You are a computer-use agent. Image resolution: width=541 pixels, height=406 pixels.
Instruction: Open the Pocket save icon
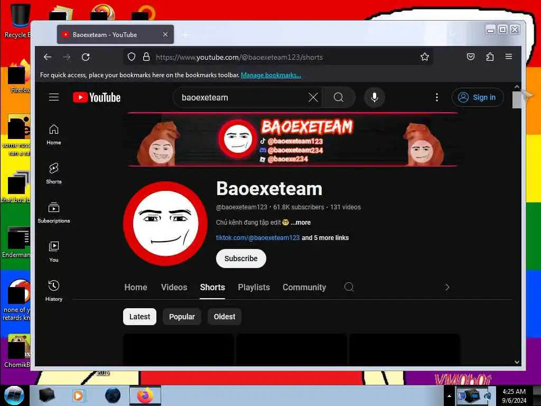pos(471,57)
